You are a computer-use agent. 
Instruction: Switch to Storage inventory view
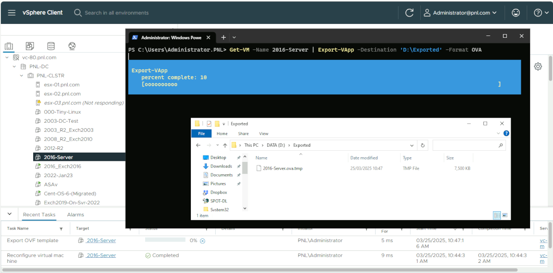[x=51, y=46]
